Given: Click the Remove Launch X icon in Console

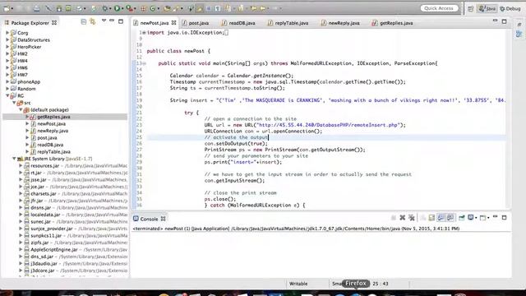Looking at the screenshot, I should (x=403, y=218).
